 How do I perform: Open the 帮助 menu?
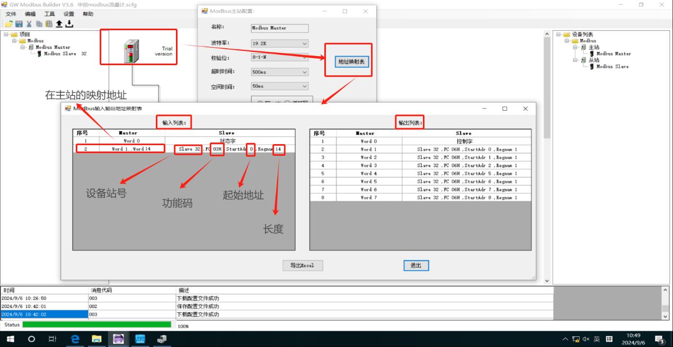88,14
